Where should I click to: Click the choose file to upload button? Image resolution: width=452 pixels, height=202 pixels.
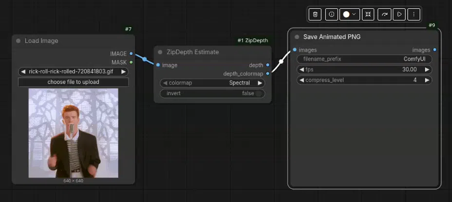point(73,82)
